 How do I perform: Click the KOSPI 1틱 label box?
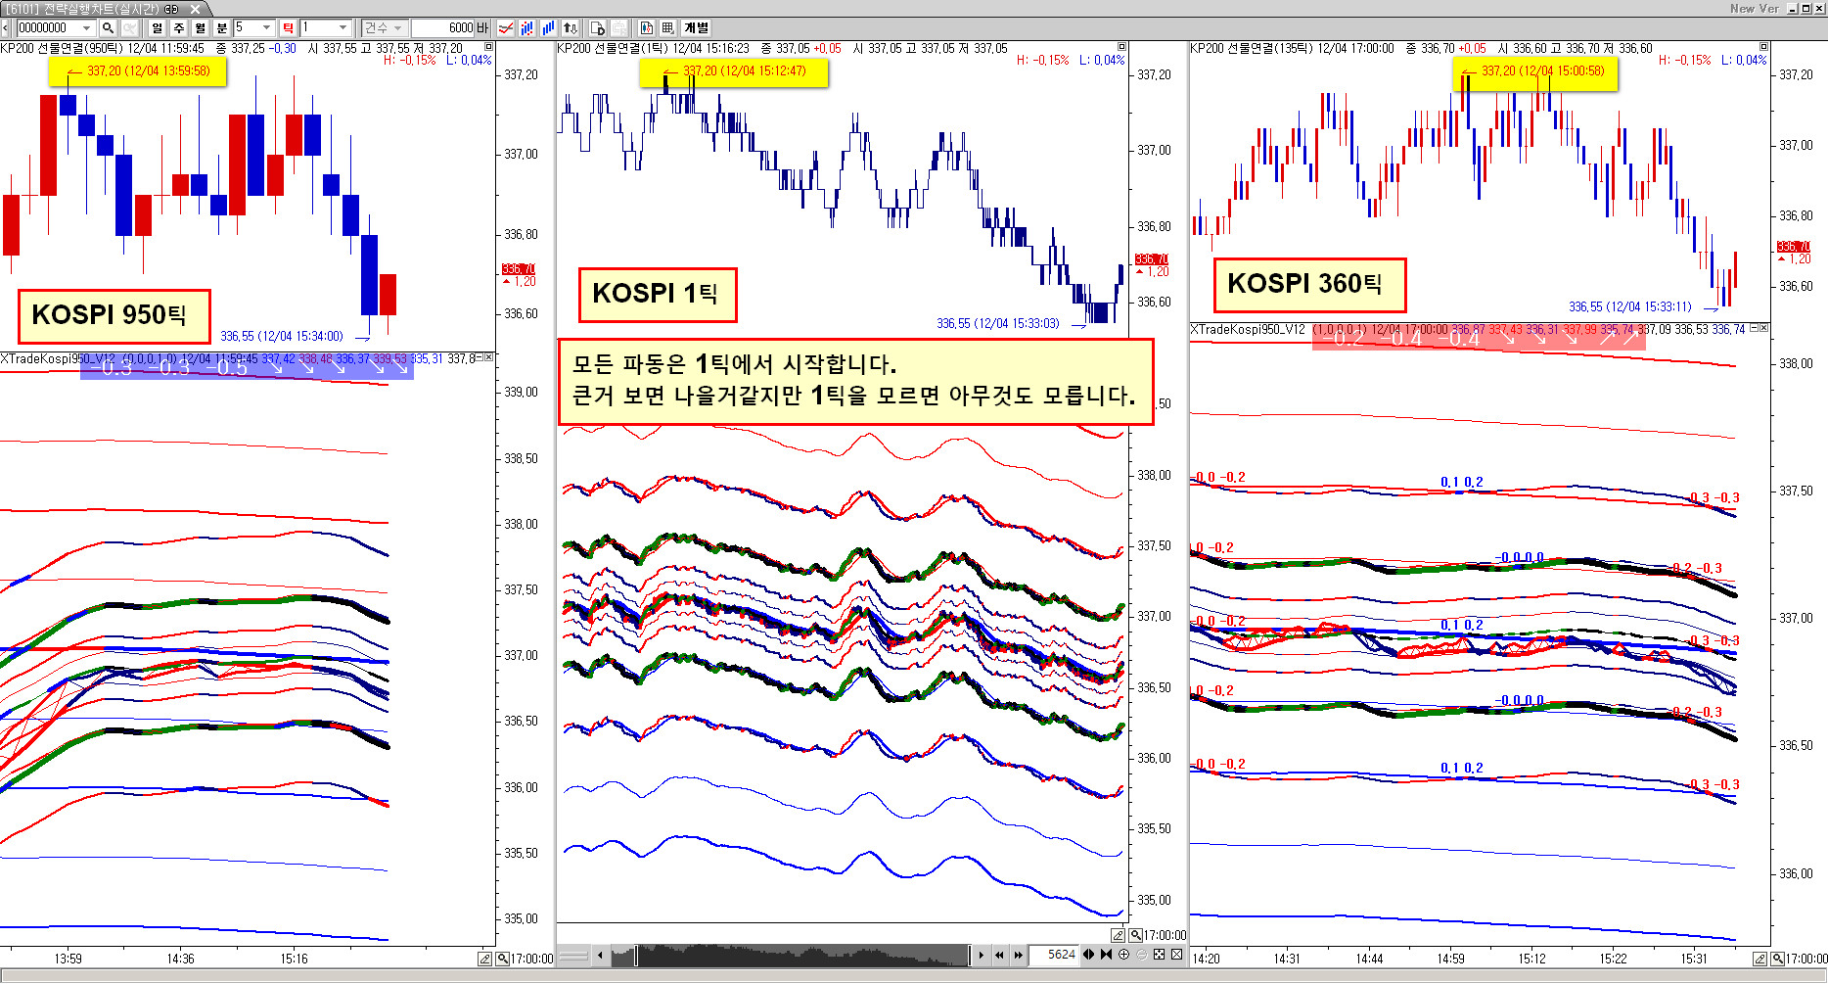(x=657, y=294)
